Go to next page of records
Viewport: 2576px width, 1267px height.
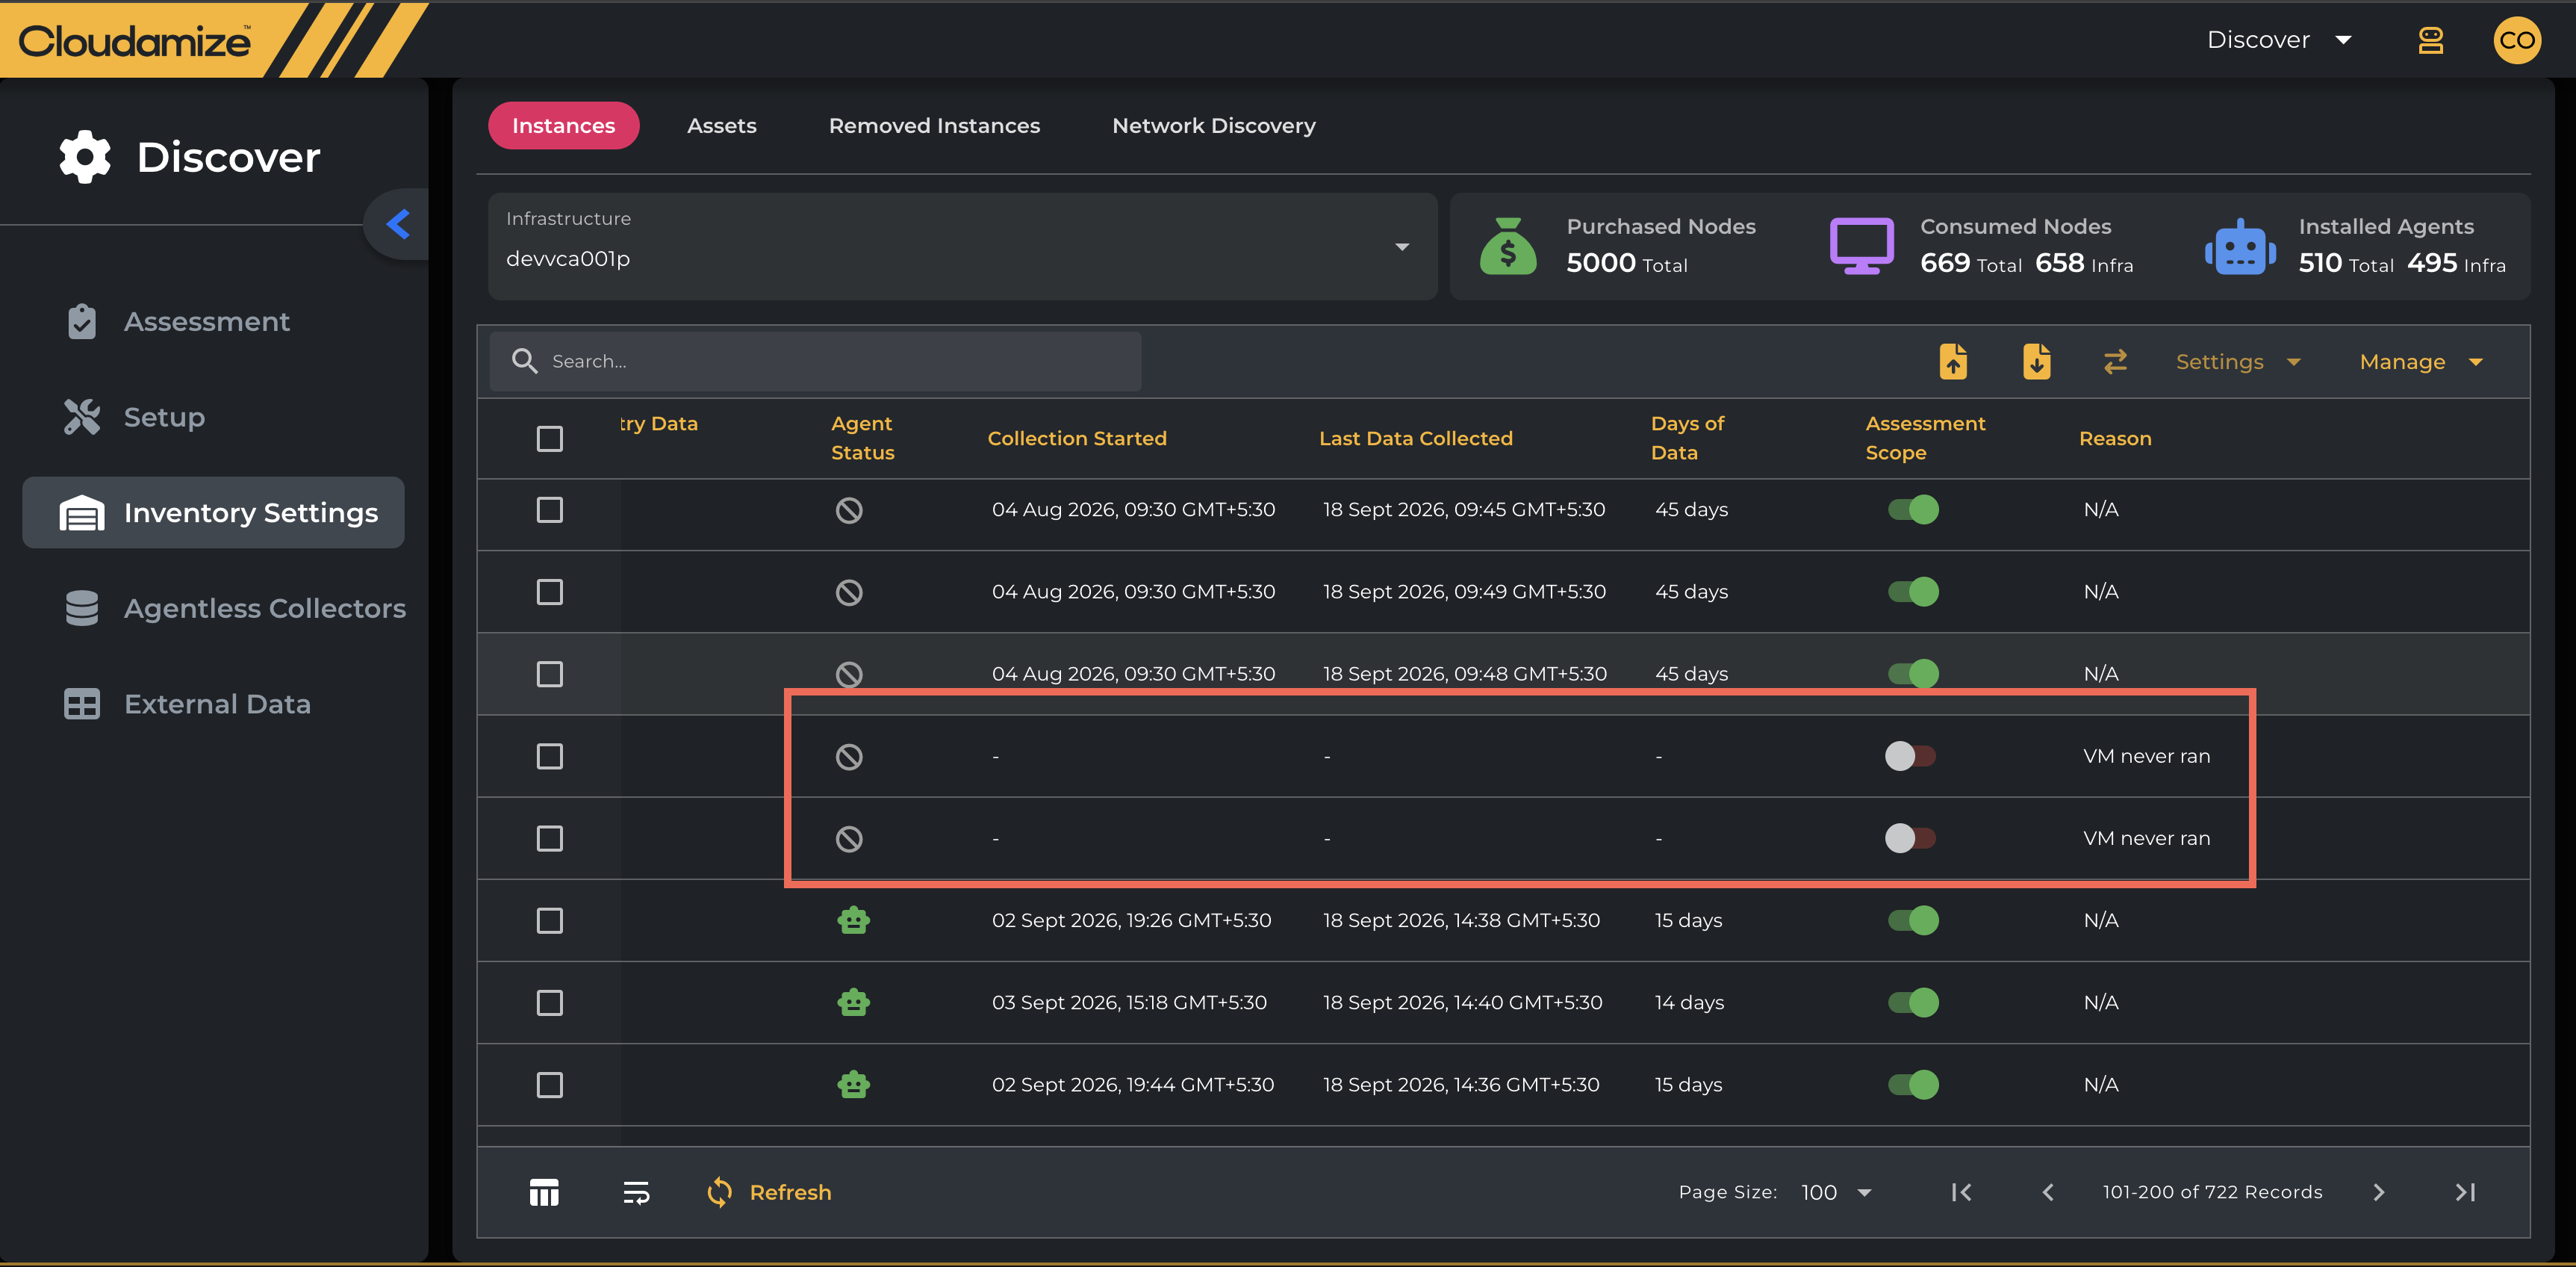click(2379, 1192)
